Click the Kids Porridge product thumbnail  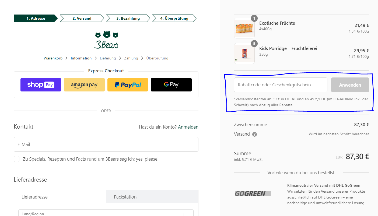point(244,54)
